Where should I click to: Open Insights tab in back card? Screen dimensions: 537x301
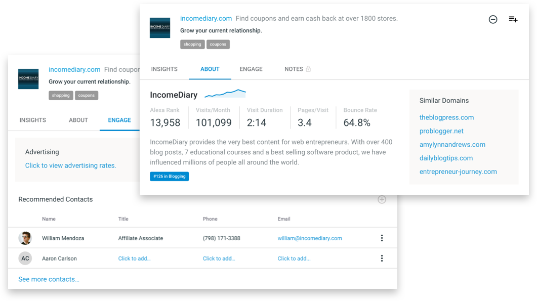33,120
